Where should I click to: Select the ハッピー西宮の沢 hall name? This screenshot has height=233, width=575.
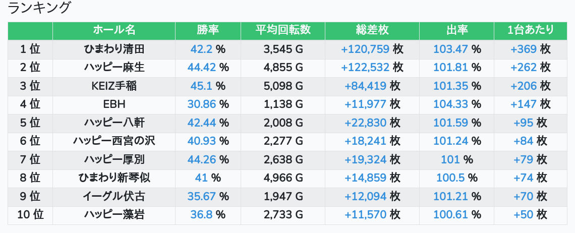114,141
